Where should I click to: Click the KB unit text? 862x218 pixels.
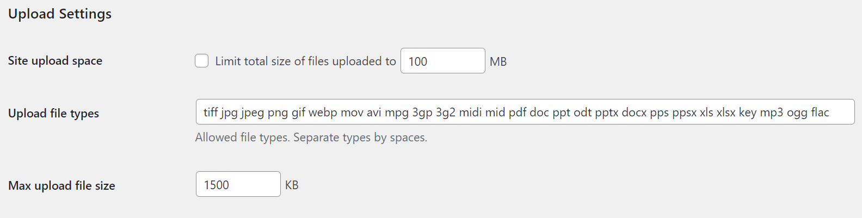pyautogui.click(x=292, y=185)
